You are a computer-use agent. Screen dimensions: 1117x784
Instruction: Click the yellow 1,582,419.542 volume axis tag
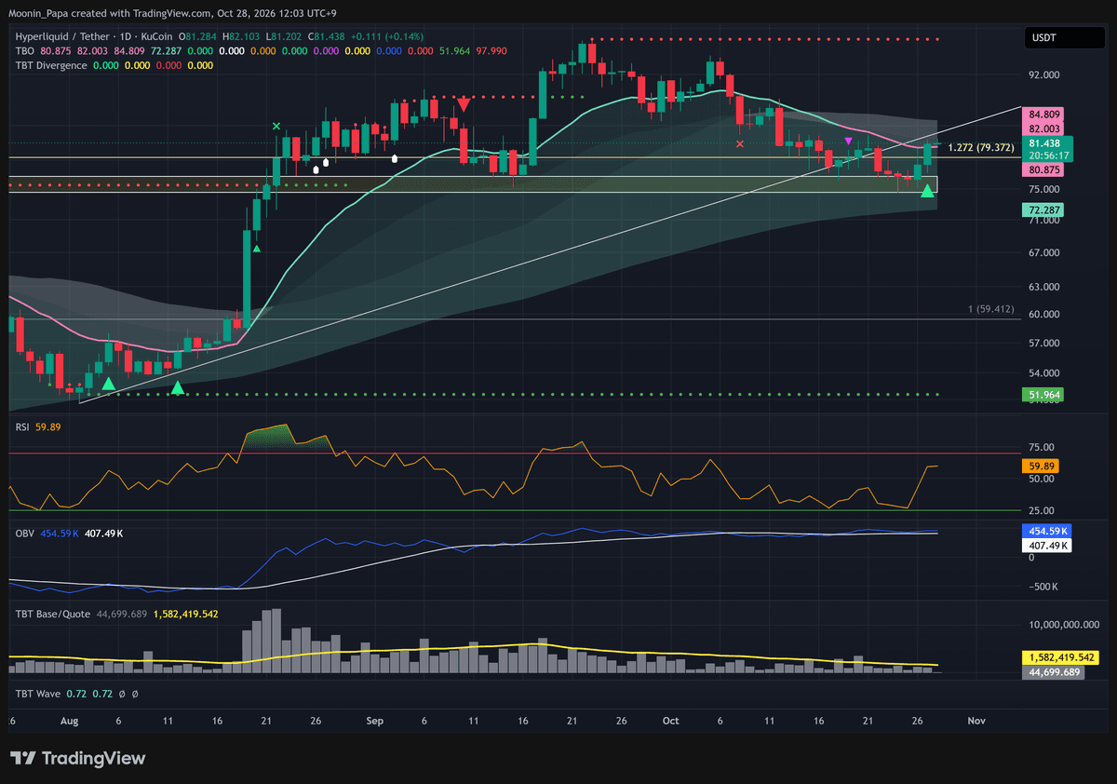coord(1061,657)
